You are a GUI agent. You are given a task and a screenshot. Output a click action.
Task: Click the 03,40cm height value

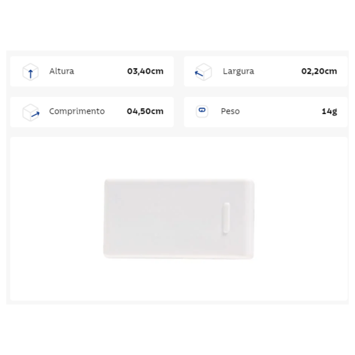(145, 71)
